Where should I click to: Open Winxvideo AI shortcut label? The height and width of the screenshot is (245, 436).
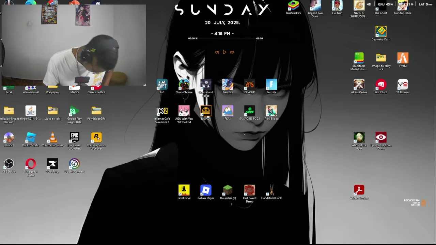[x=31, y=92]
